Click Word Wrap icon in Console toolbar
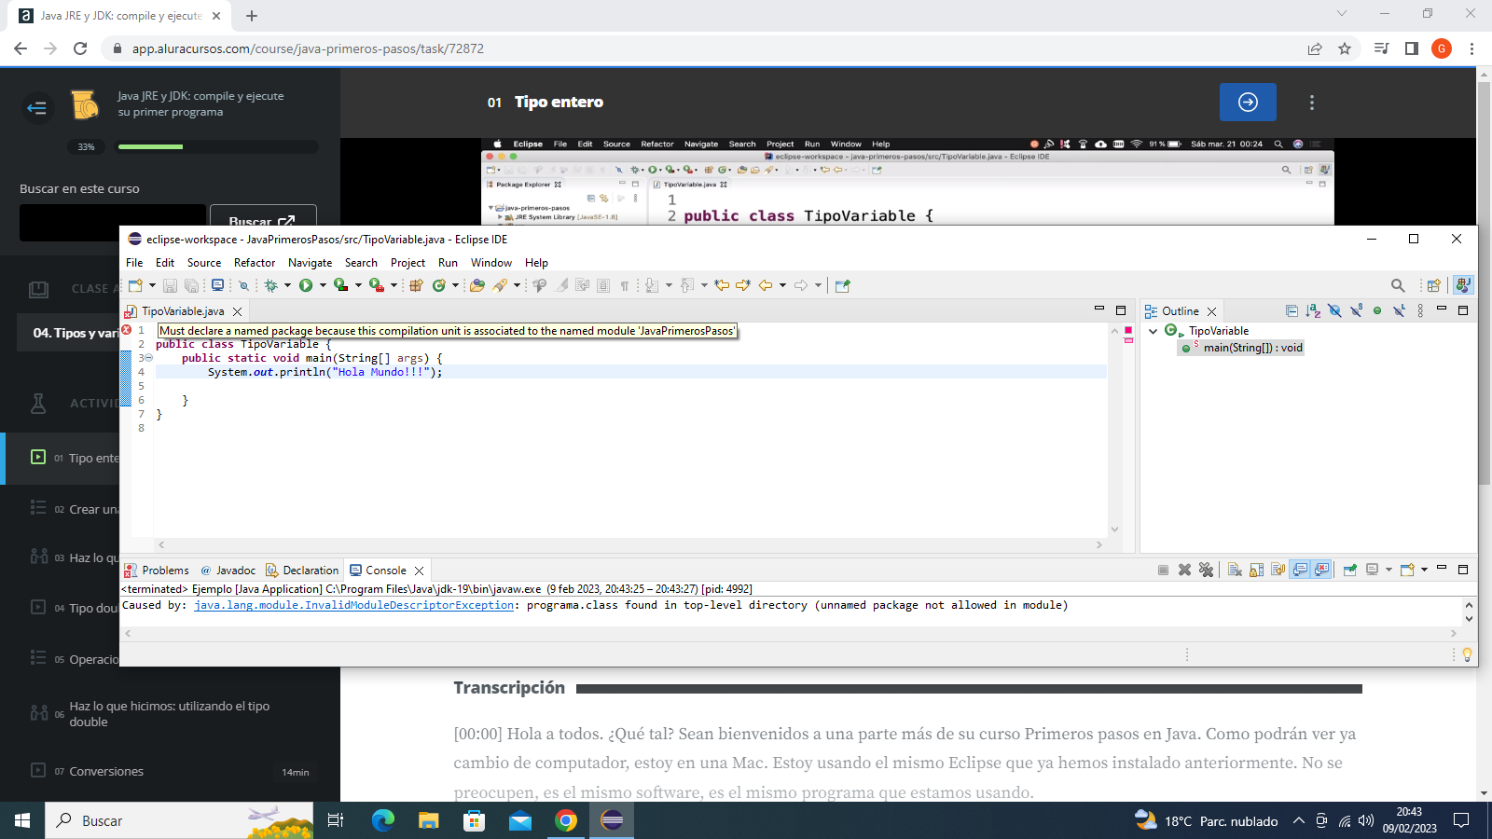The image size is (1492, 839). click(1278, 570)
